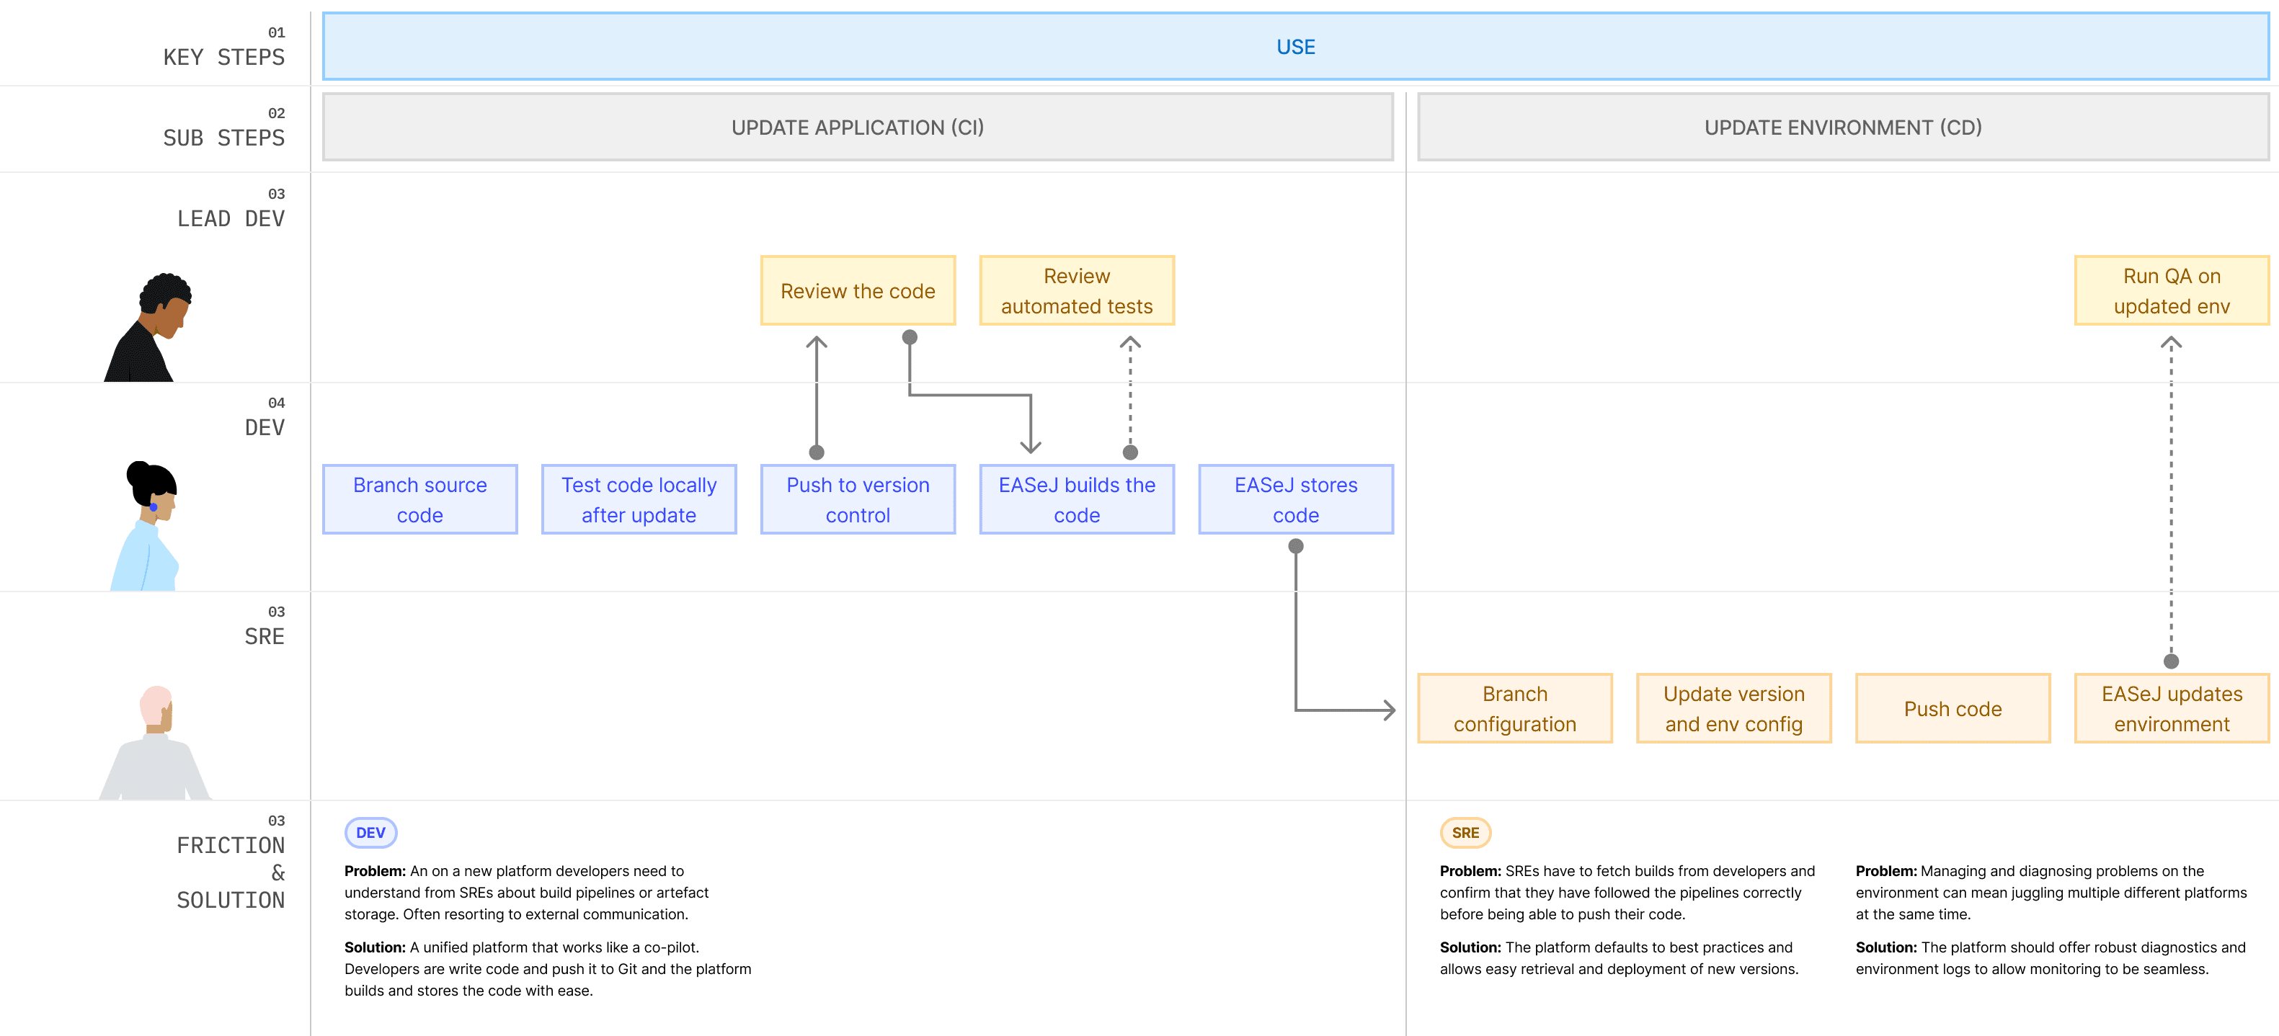Select Test code locally after update

coord(638,499)
